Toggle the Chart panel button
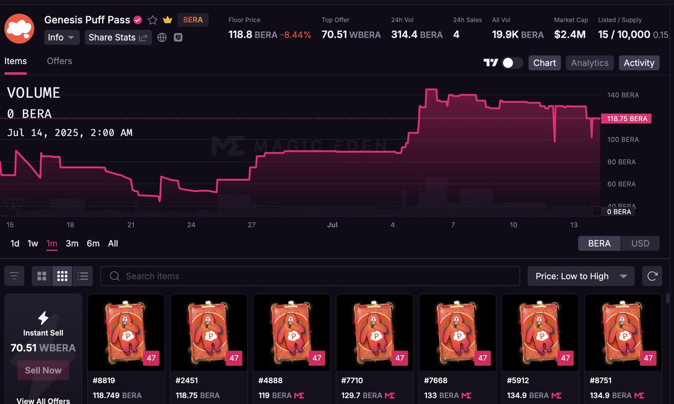 [x=545, y=63]
